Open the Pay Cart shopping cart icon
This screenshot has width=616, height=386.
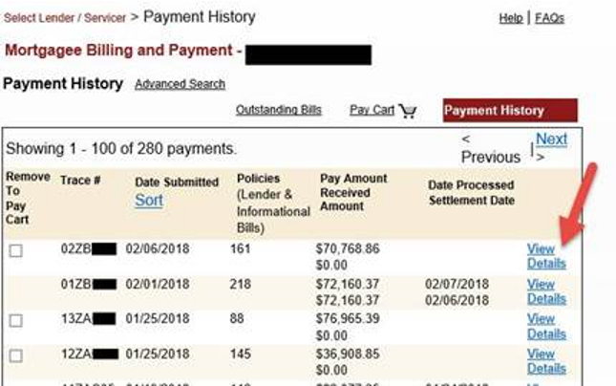[408, 111]
